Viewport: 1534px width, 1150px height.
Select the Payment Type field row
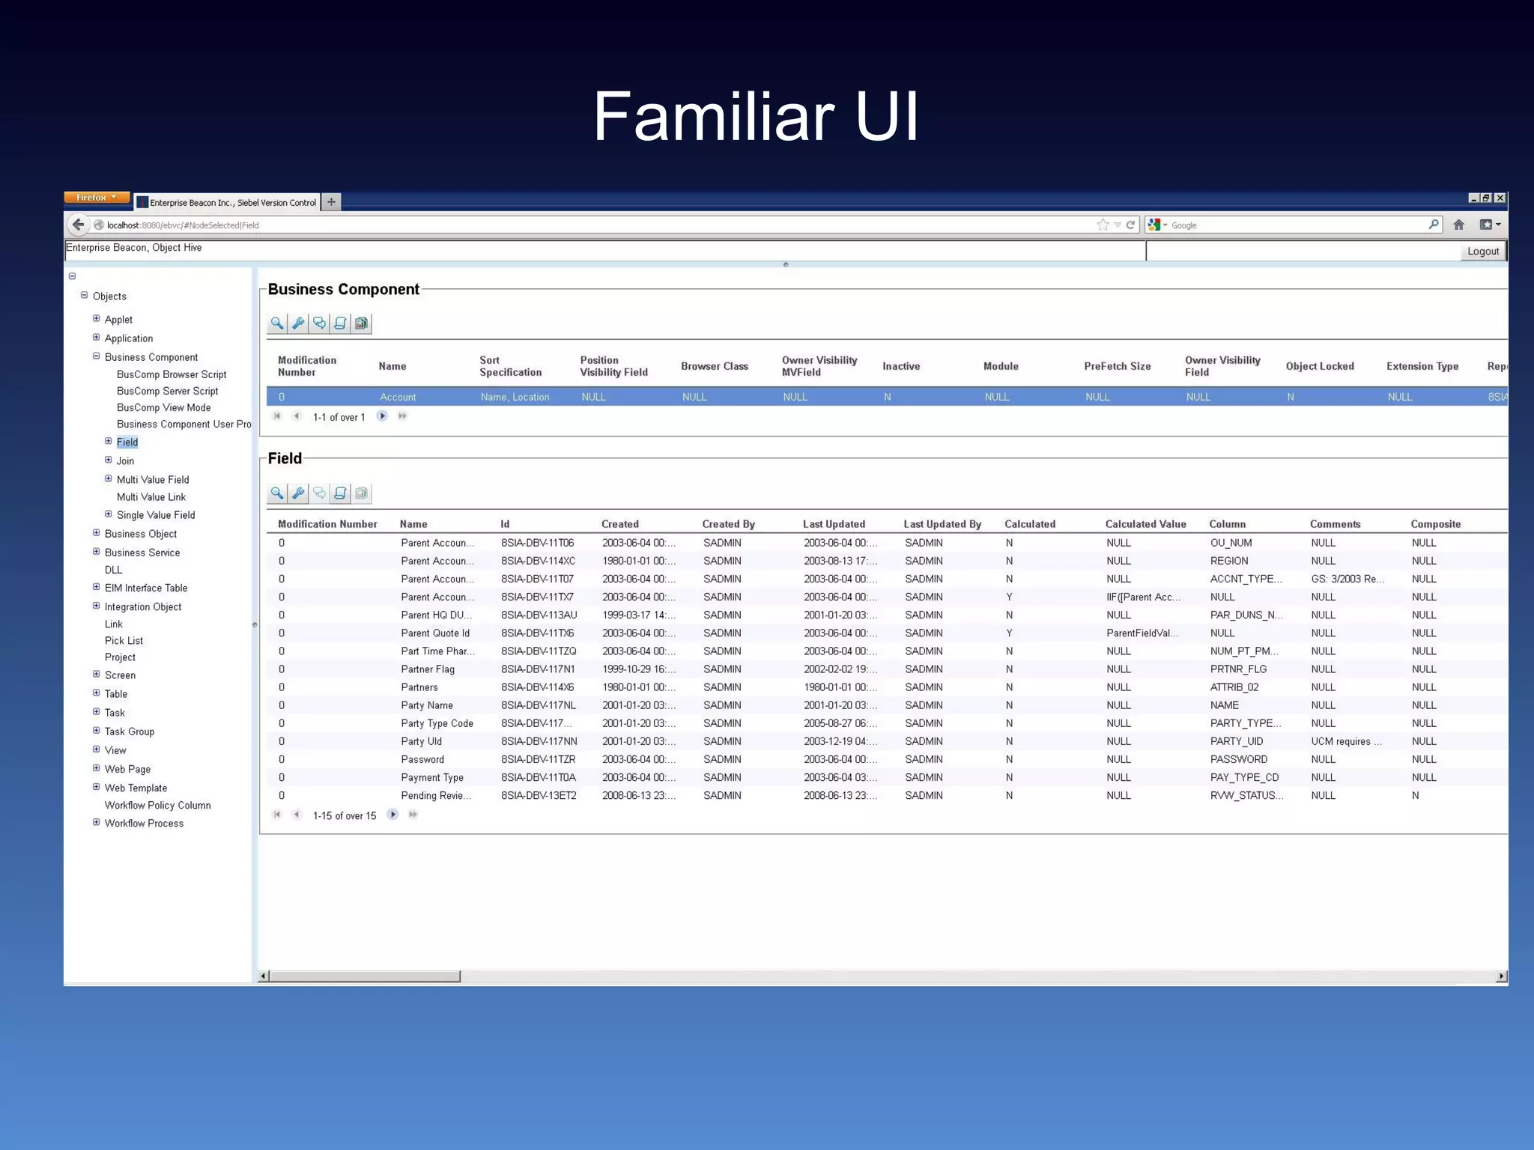pos(887,777)
